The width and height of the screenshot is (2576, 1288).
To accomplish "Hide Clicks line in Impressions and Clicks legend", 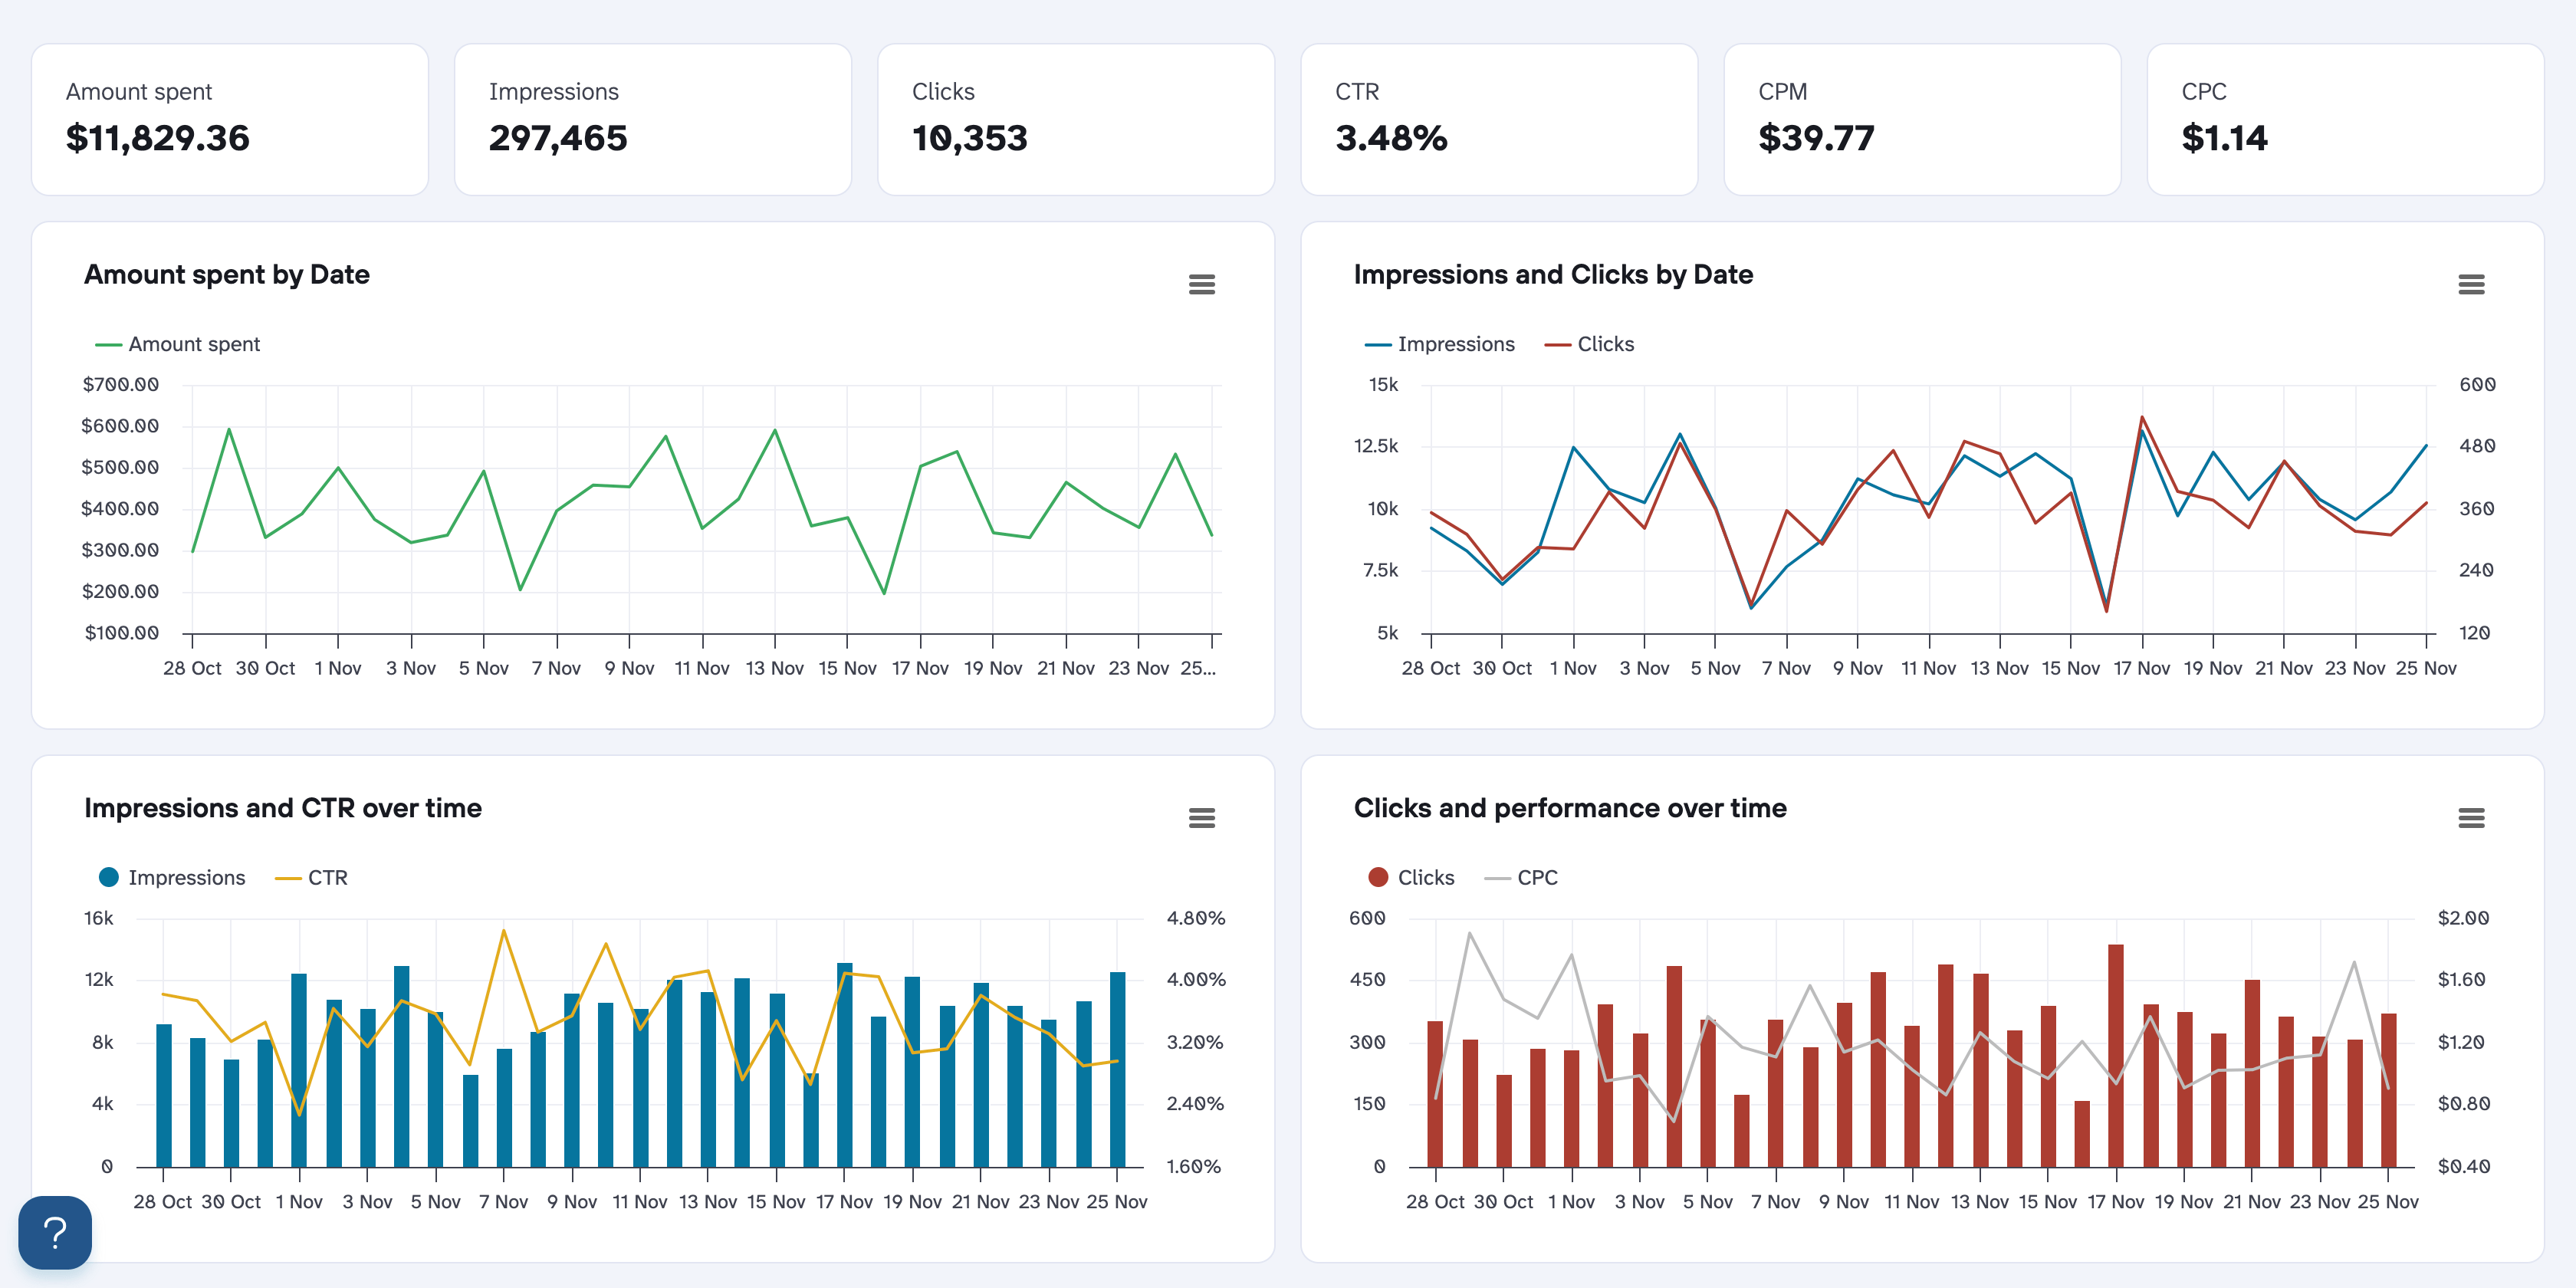I will [1604, 344].
